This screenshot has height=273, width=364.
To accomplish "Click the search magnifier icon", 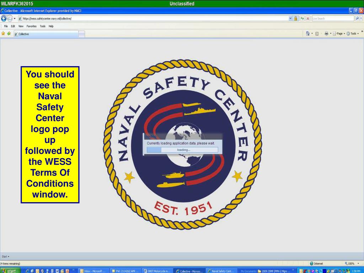I will coord(357,18).
